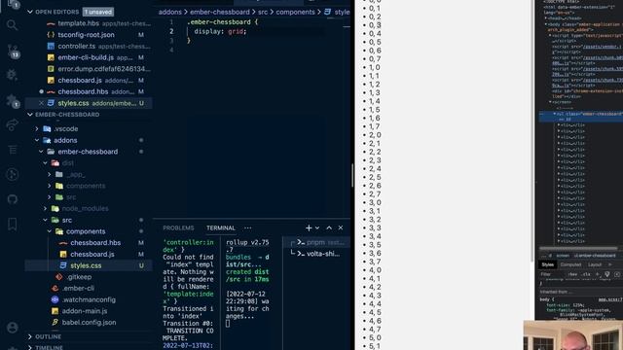Image resolution: width=623 pixels, height=350 pixels.
Task: Collapse the EMBER-CHESSBOARD explorer section
Action: click(30, 115)
